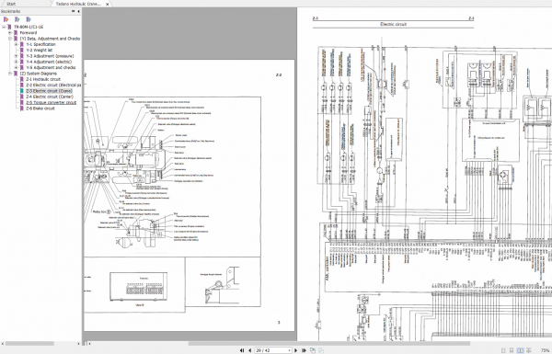This screenshot has height=354, width=552.
Task: Select the Tadano Hydraulic Crane document tab
Action: (78, 4)
